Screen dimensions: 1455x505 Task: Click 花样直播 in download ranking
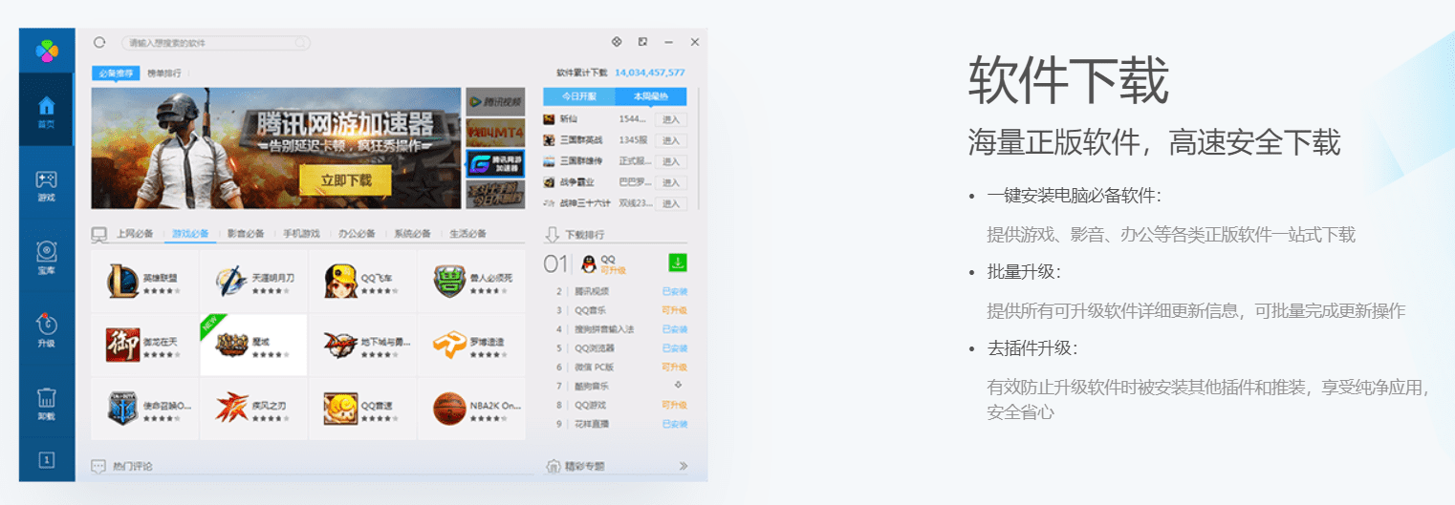click(x=593, y=424)
